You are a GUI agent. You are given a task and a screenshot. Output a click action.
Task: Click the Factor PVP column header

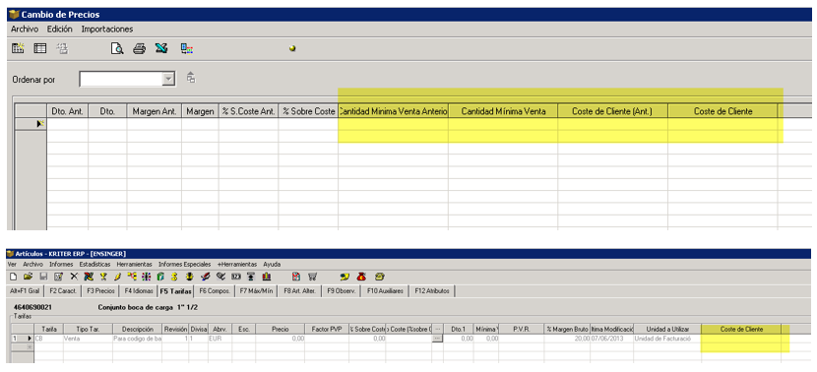(327, 330)
